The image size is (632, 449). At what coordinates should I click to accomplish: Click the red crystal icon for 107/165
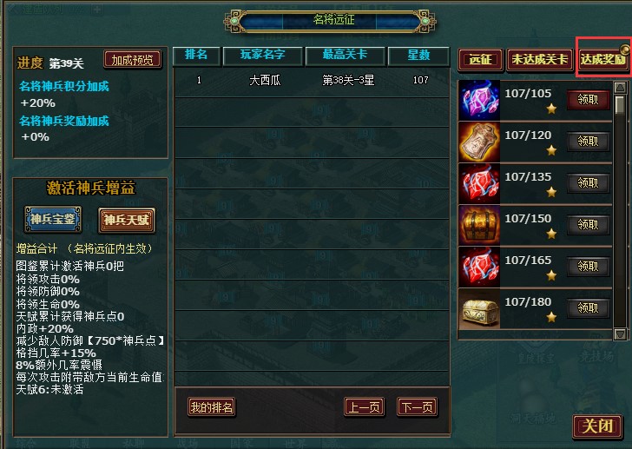[479, 267]
